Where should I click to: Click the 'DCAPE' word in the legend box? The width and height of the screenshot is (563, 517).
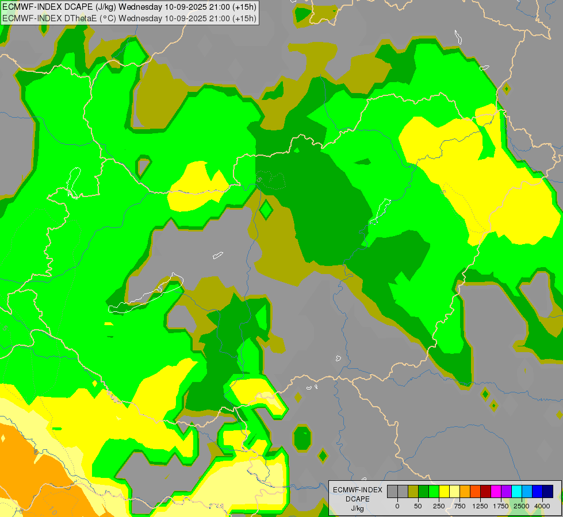358,499
